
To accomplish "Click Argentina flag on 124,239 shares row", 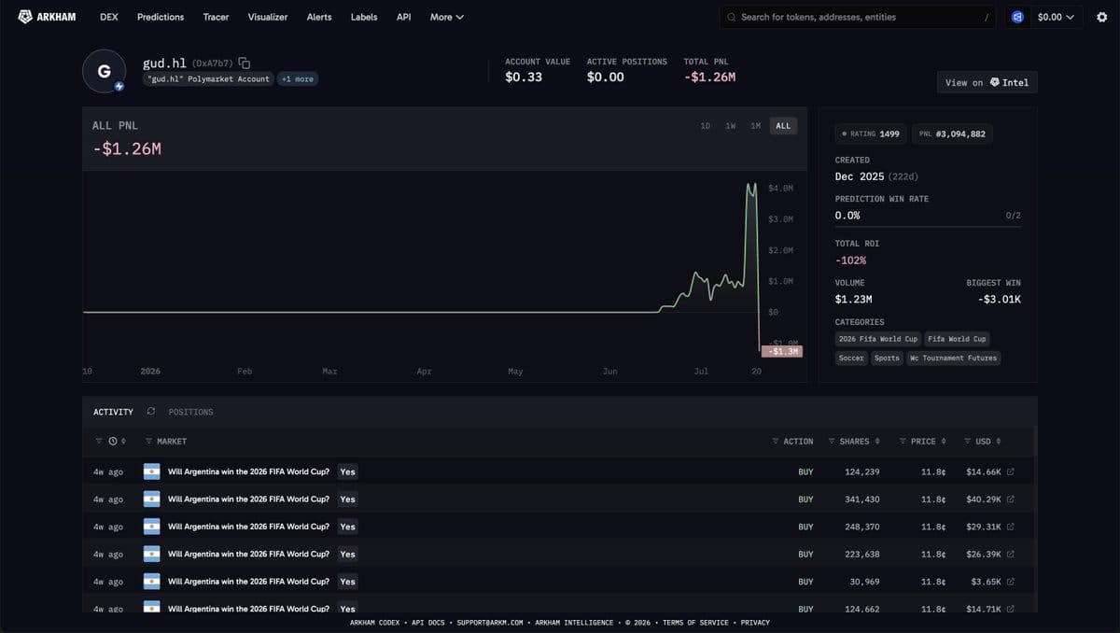I will [151, 471].
